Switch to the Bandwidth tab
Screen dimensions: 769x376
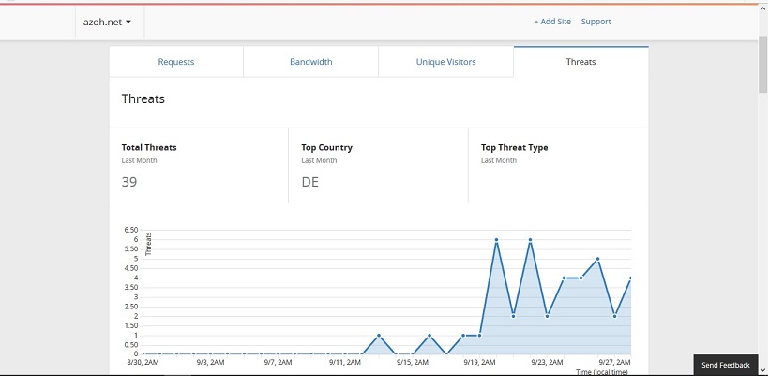tap(311, 62)
